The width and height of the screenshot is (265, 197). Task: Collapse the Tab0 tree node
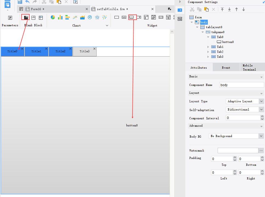point(208,37)
